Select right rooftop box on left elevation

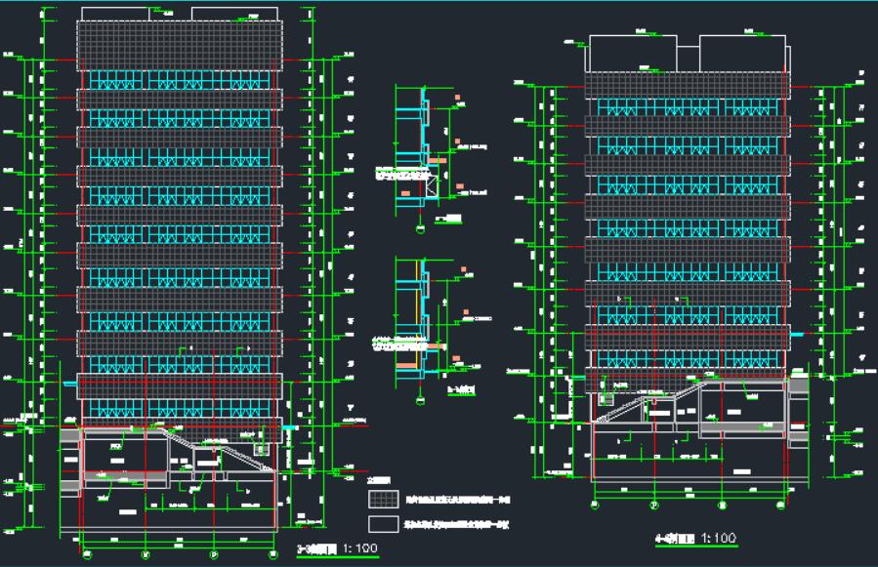click(x=236, y=13)
